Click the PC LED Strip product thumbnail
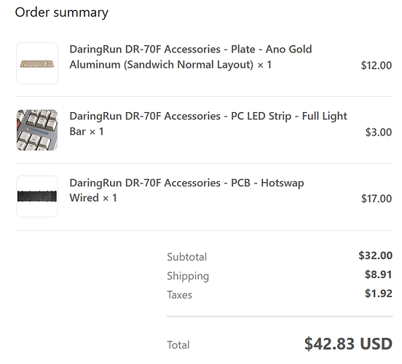Screen dimensions: 402x364 click(x=37, y=130)
